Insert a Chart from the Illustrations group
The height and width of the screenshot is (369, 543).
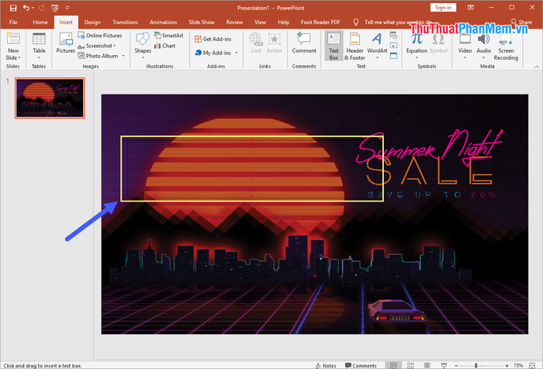(164, 46)
